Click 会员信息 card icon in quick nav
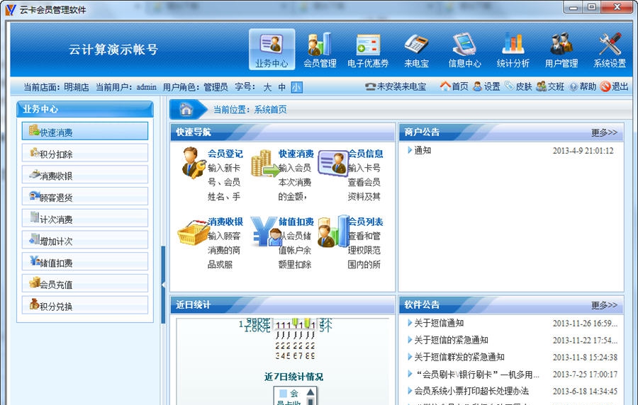The image size is (638, 405). [x=333, y=163]
